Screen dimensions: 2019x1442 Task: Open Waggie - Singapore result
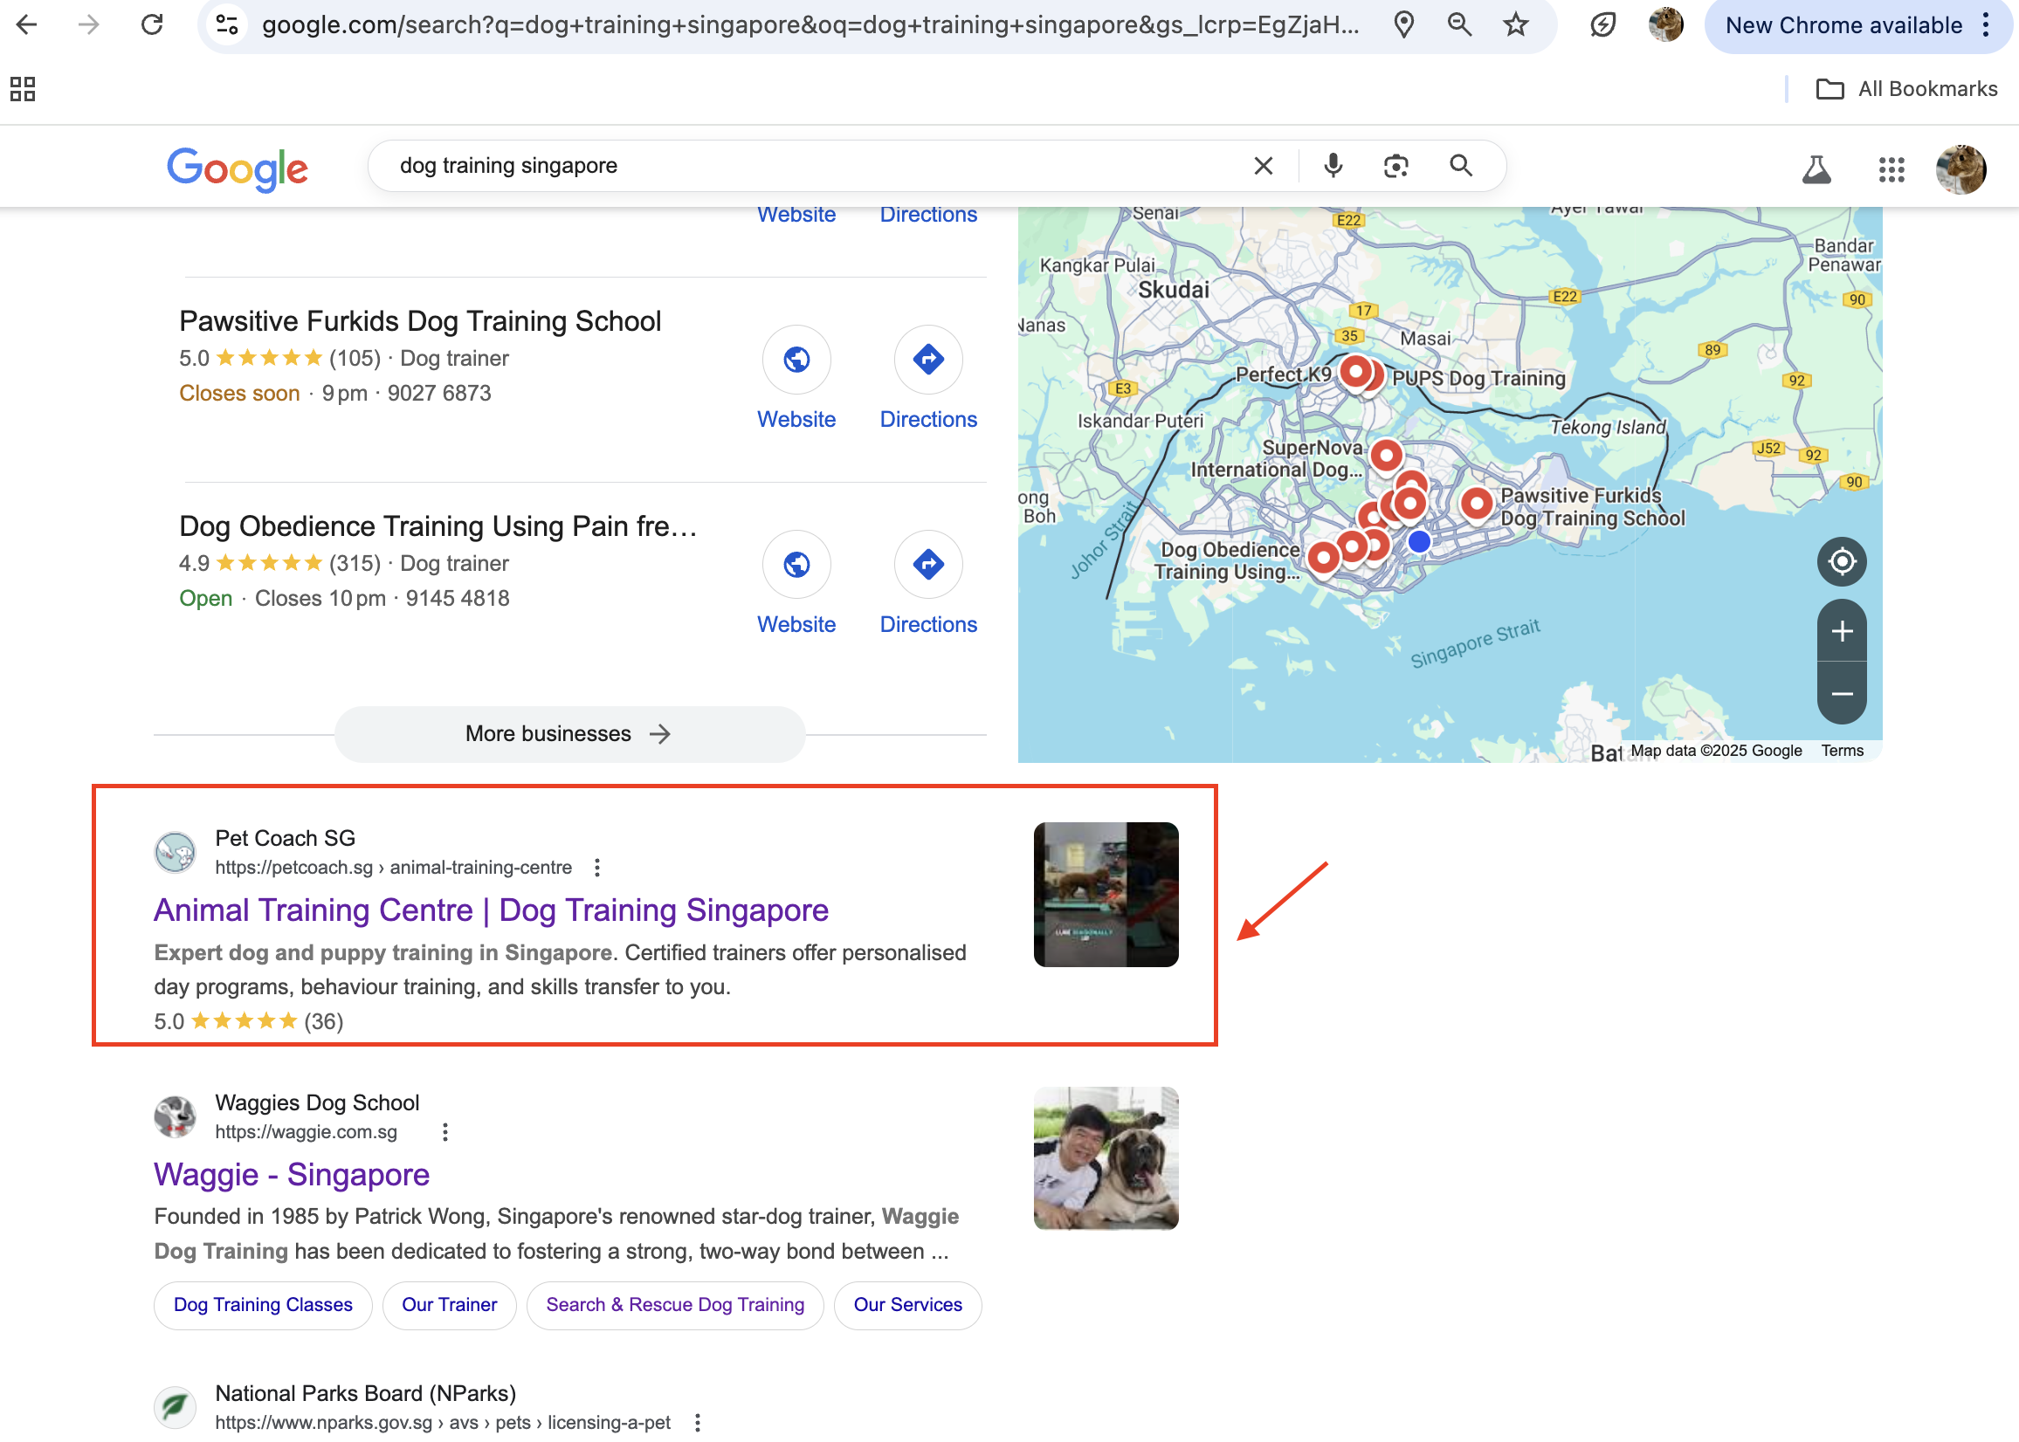pyautogui.click(x=292, y=1175)
